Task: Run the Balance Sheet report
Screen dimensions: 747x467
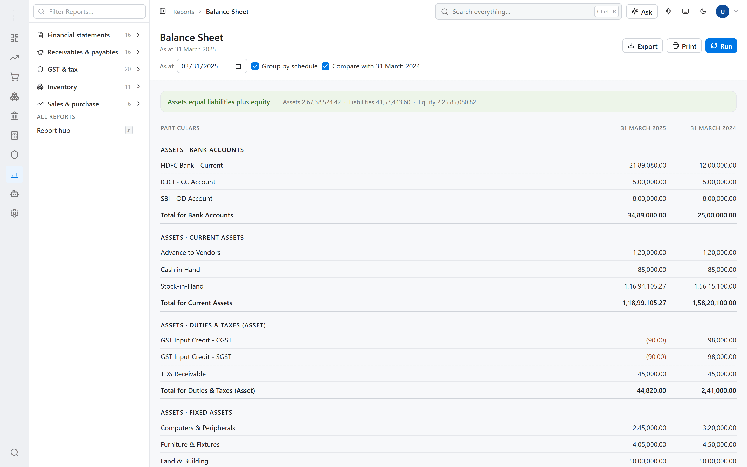Action: [721, 46]
